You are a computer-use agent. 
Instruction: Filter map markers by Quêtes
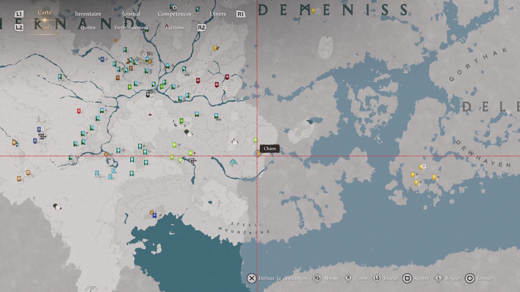[88, 27]
